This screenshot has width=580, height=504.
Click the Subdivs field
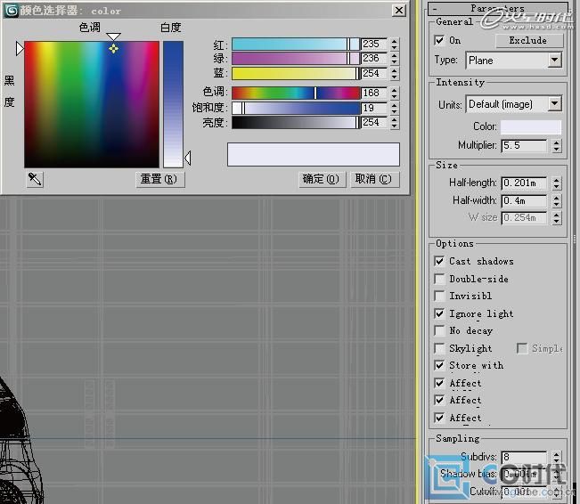point(524,457)
